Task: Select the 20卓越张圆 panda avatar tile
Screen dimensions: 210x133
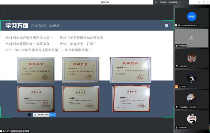Action: coord(192,118)
